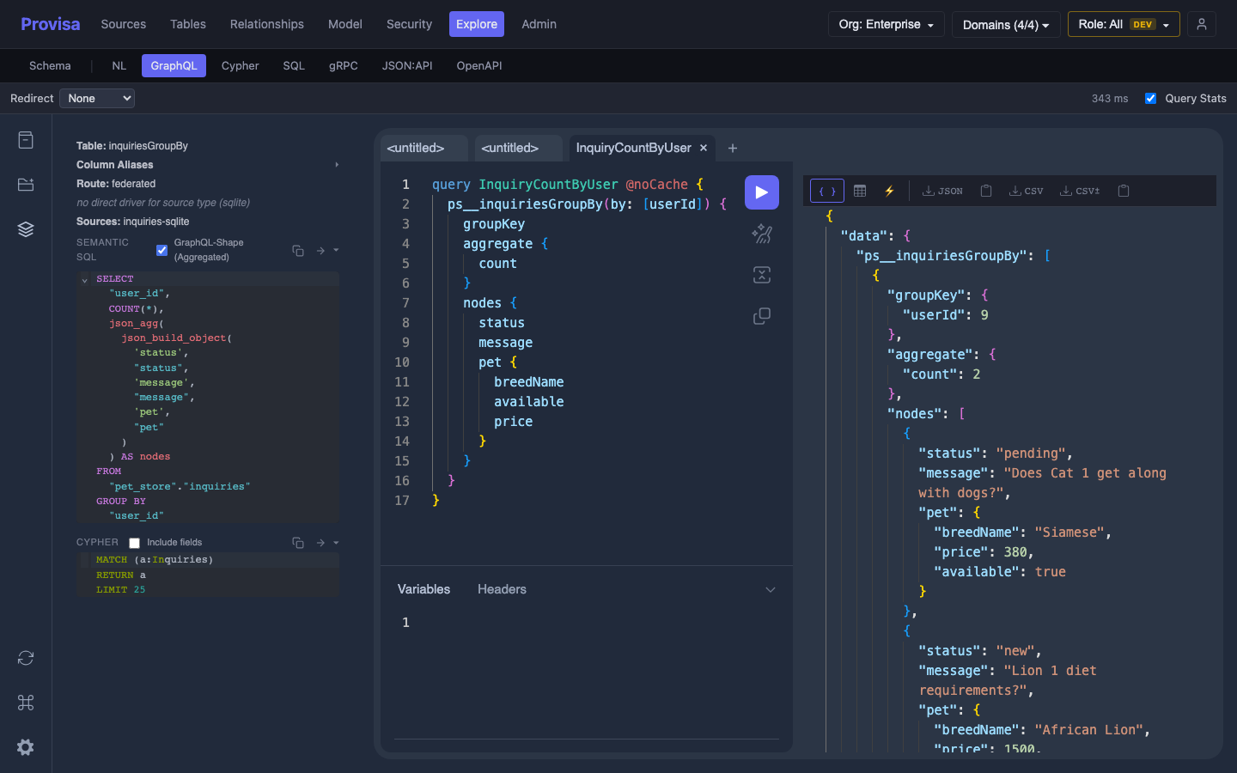Screen dimensions: 1237x773
Task: Open the documentation book icon in left sidebar
Action: (x=26, y=140)
